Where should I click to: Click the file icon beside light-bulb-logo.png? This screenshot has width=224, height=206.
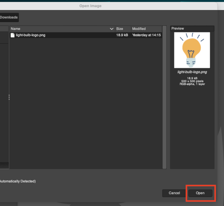13,35
